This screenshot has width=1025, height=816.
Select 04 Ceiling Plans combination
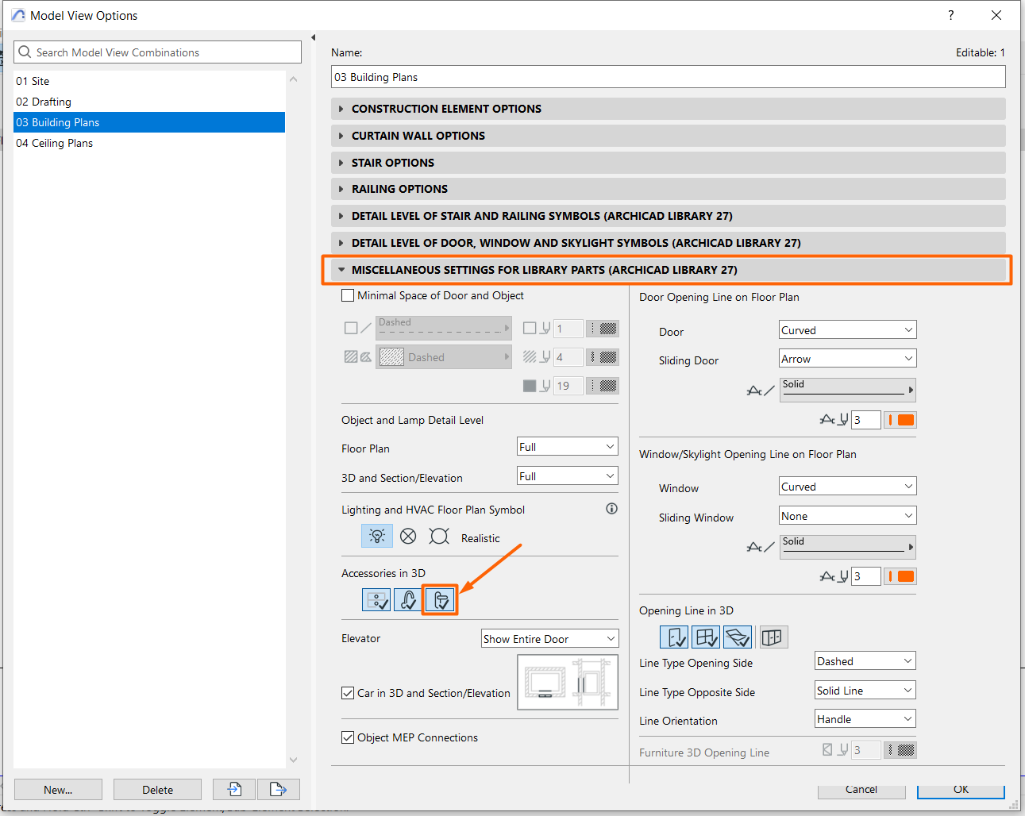click(149, 143)
